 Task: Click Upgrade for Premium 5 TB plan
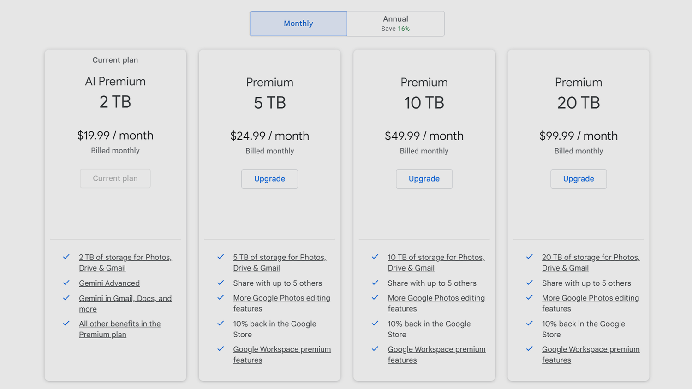pyautogui.click(x=269, y=179)
